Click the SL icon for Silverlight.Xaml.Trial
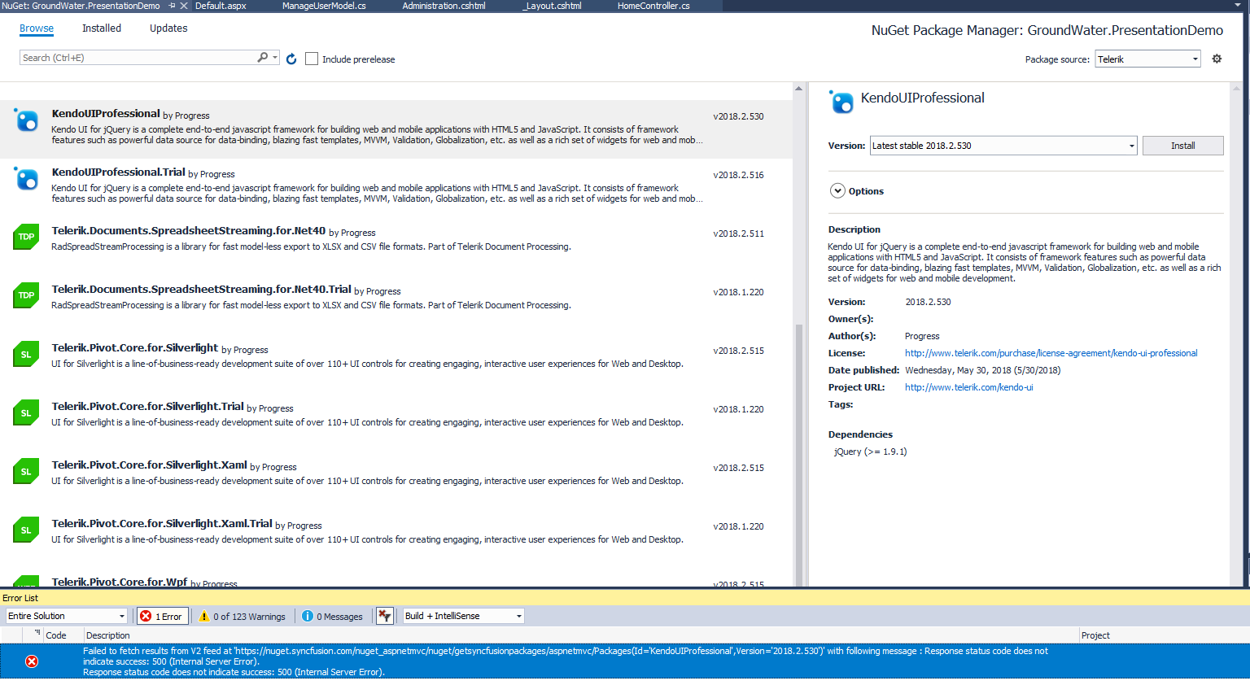The height and width of the screenshot is (685, 1250). pos(26,530)
